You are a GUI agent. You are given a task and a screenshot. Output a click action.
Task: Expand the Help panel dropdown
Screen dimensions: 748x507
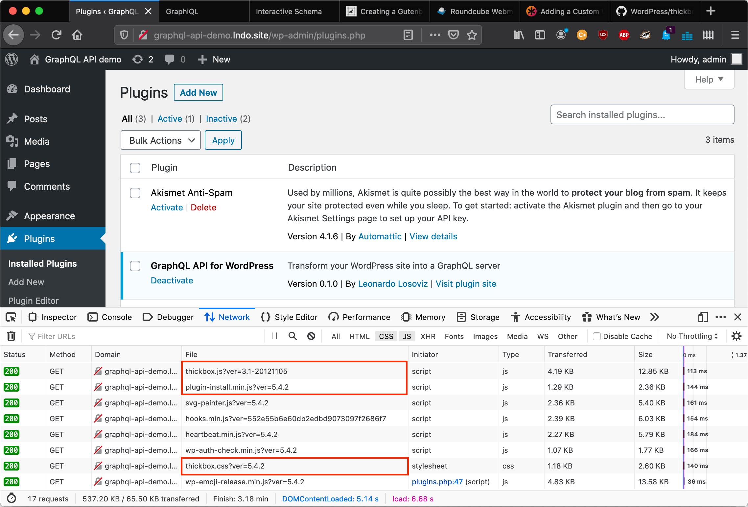pyautogui.click(x=709, y=80)
